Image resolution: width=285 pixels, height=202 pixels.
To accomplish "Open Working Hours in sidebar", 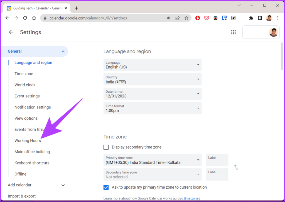I will pyautogui.click(x=28, y=141).
